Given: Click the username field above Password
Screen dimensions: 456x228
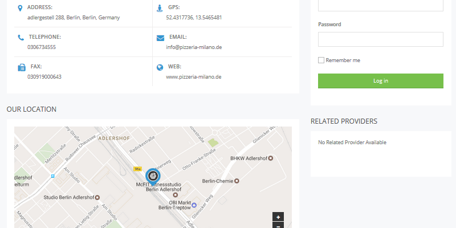Looking at the screenshot, I should 380,5.
